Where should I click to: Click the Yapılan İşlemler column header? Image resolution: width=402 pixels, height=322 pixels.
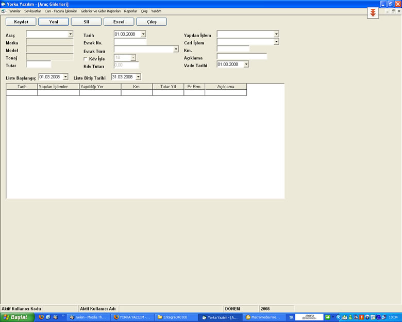click(x=58, y=87)
